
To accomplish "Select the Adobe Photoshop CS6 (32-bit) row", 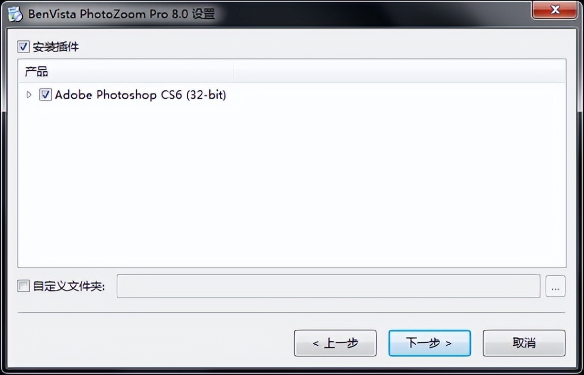I will coord(140,95).
